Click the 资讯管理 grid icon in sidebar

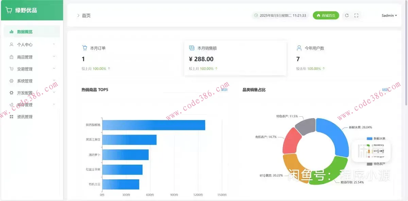click(x=12, y=117)
